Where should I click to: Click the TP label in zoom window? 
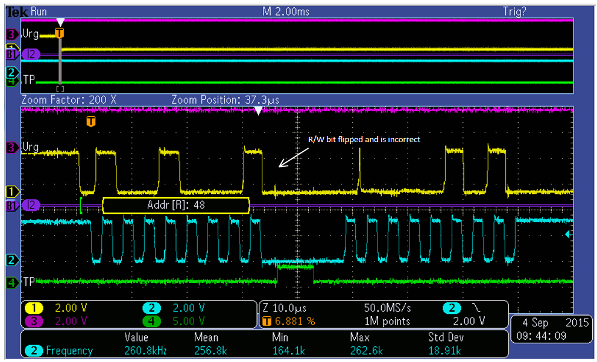[x=30, y=282]
